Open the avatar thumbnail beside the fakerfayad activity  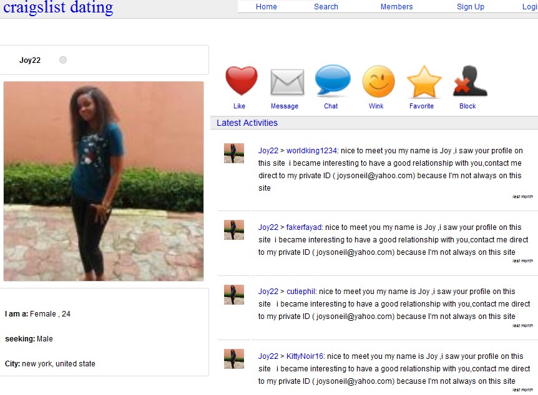[234, 230]
